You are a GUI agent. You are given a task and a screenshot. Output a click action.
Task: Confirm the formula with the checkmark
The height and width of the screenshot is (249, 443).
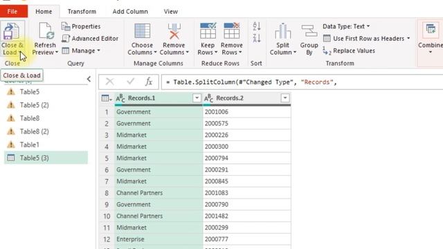tap(131, 82)
